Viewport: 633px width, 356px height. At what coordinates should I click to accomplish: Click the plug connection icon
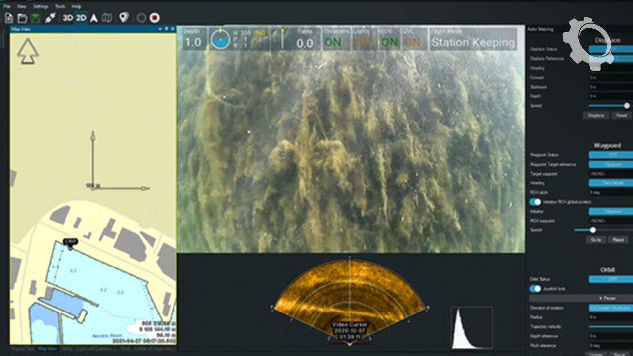click(50, 18)
